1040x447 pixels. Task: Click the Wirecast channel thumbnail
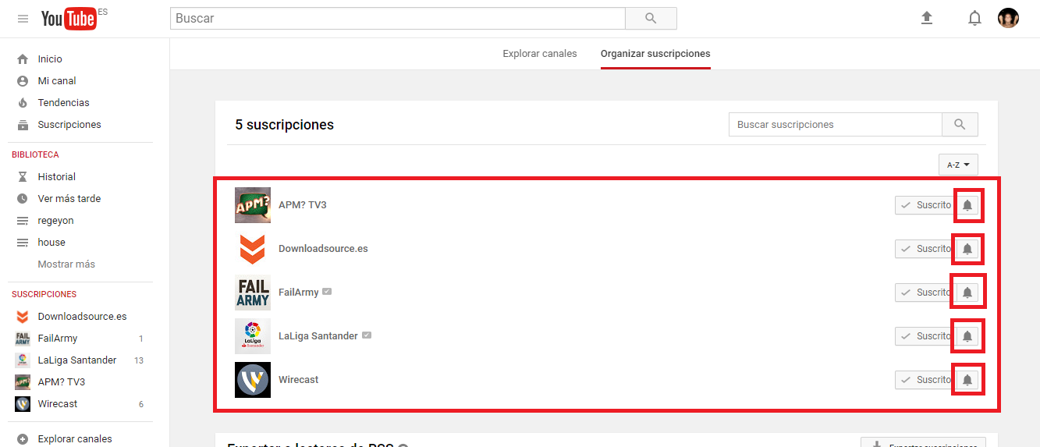253,380
